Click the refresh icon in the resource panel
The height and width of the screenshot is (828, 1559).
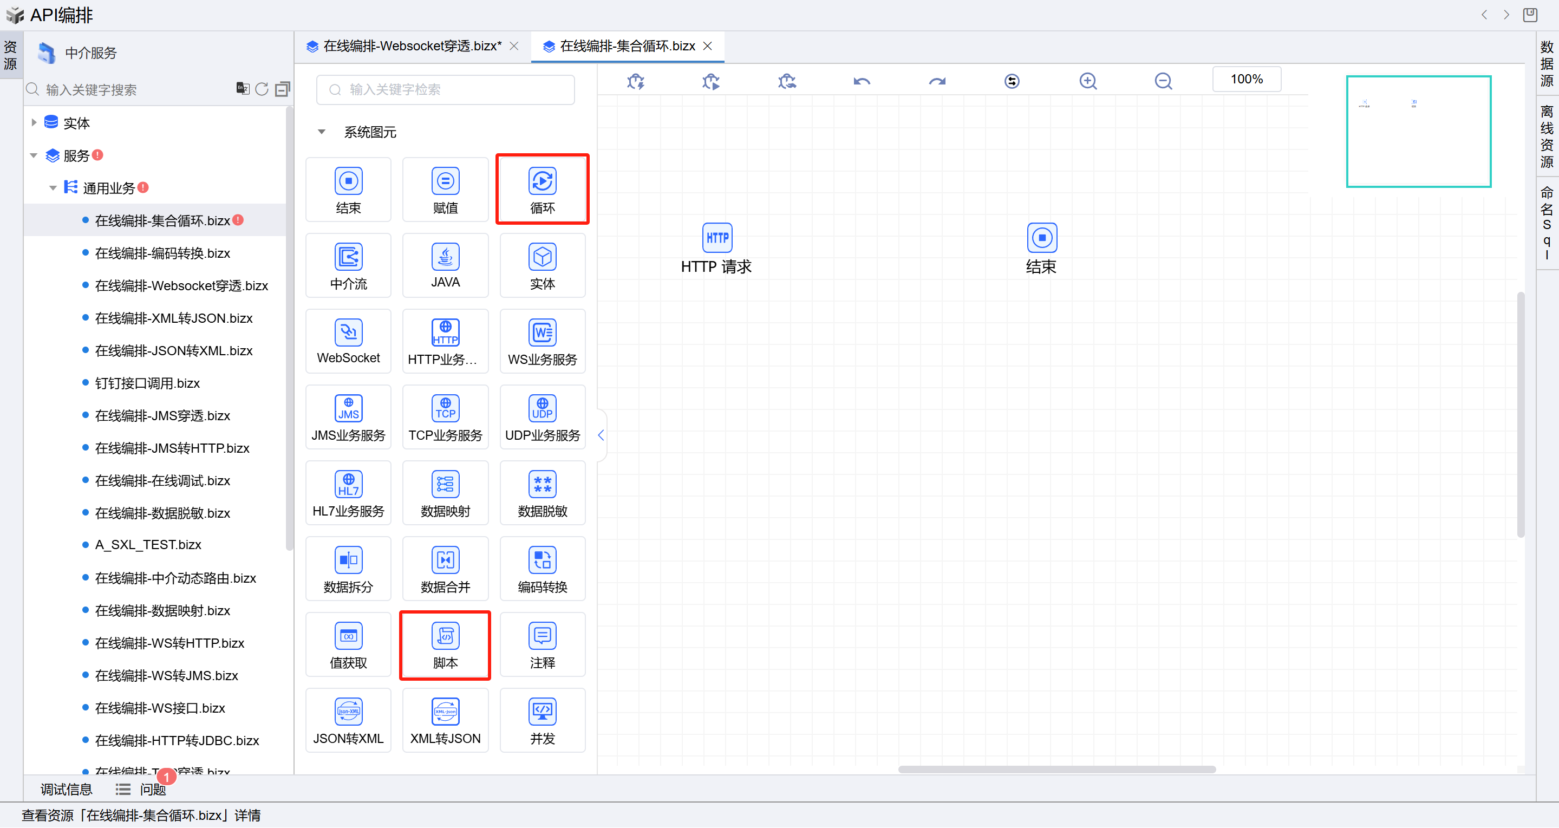click(x=262, y=89)
